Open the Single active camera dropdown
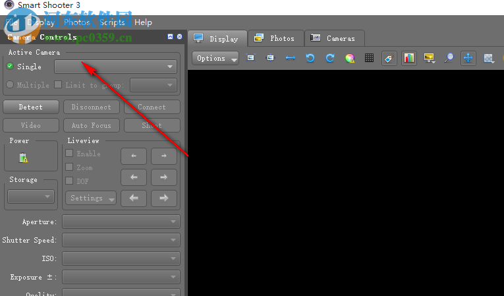504x296 pixels. tap(116, 67)
